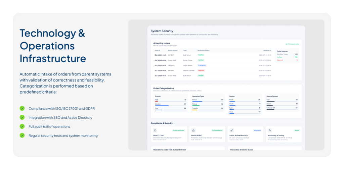The width and height of the screenshot is (344, 170).
Task: Click the green checkmark beside Full audit trail
Action: point(22,126)
